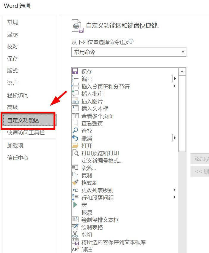Switch to 快速访问工具栏 category
Viewport: 209px width, 253px height.
26,133
